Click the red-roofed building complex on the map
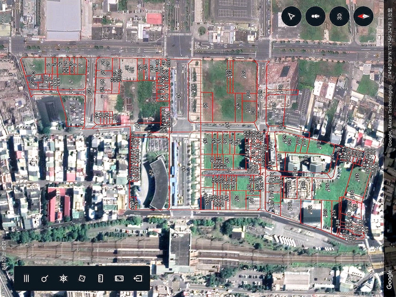This screenshot has width=396, height=297. (58, 203)
